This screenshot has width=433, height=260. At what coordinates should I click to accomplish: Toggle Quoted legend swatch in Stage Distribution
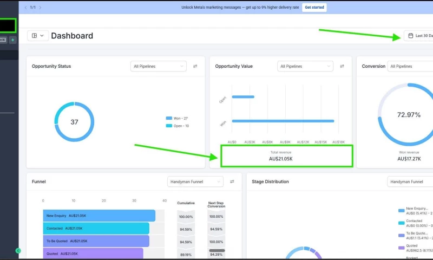[x=402, y=248]
